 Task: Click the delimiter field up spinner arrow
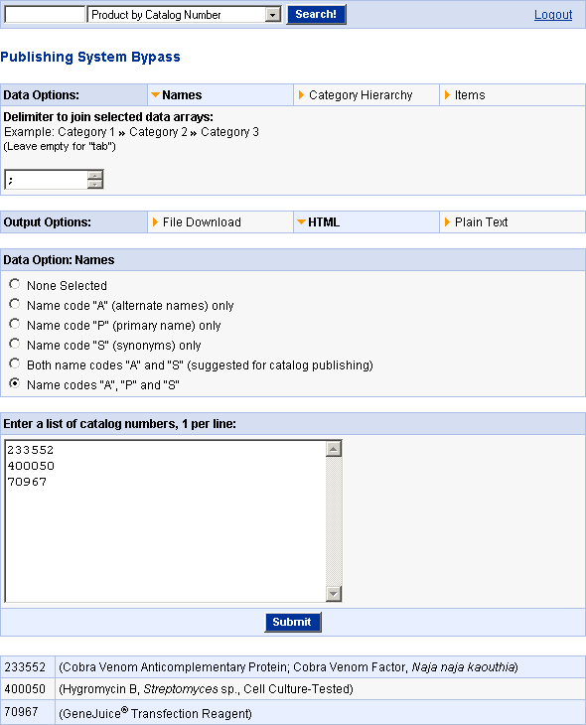tap(94, 175)
